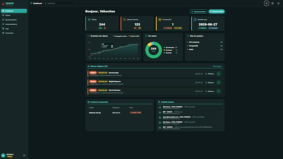Toggle Compagnies actives chart legend
This screenshot has height=159, width=283.
(x=120, y=36)
